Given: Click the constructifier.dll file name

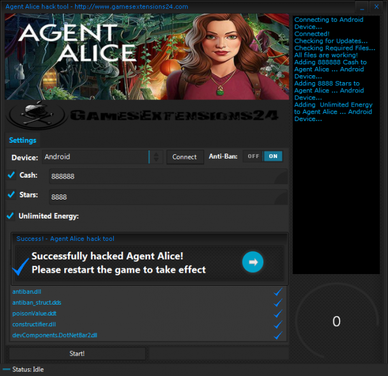Looking at the screenshot, I should pyautogui.click(x=34, y=324).
